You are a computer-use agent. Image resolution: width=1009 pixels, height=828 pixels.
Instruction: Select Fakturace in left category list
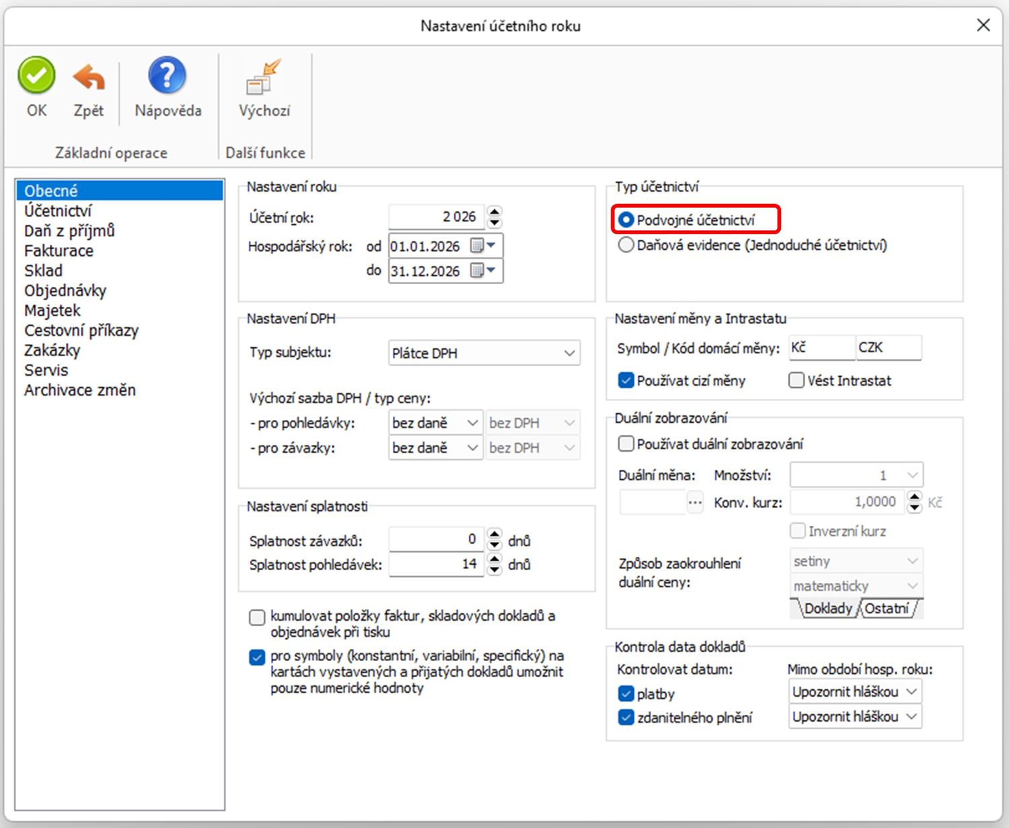(x=59, y=250)
